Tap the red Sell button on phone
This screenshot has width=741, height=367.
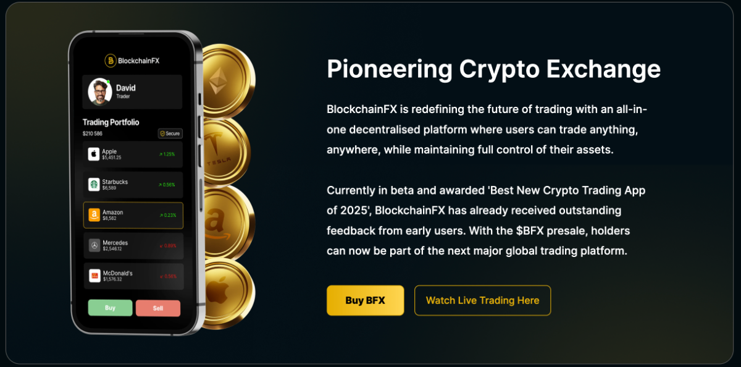(158, 308)
